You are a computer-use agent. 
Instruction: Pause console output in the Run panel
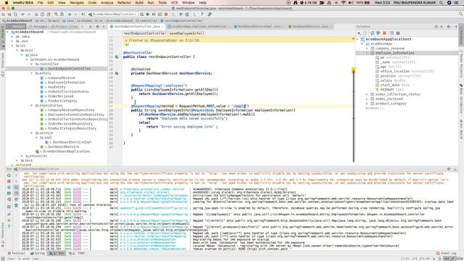coord(9,187)
